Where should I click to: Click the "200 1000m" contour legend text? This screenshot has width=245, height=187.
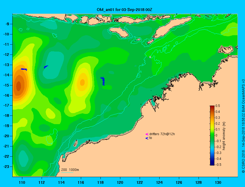point(70,170)
